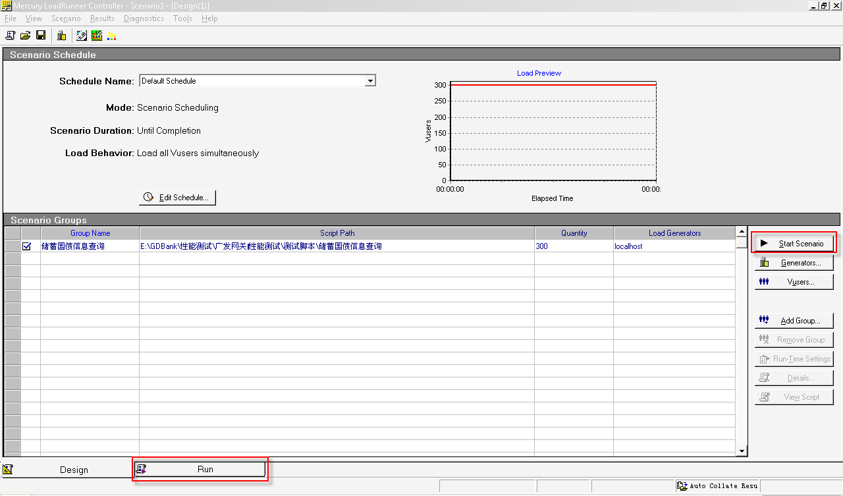The image size is (843, 496).
Task: Launch the Analysis toolbar icon
Action: point(97,36)
